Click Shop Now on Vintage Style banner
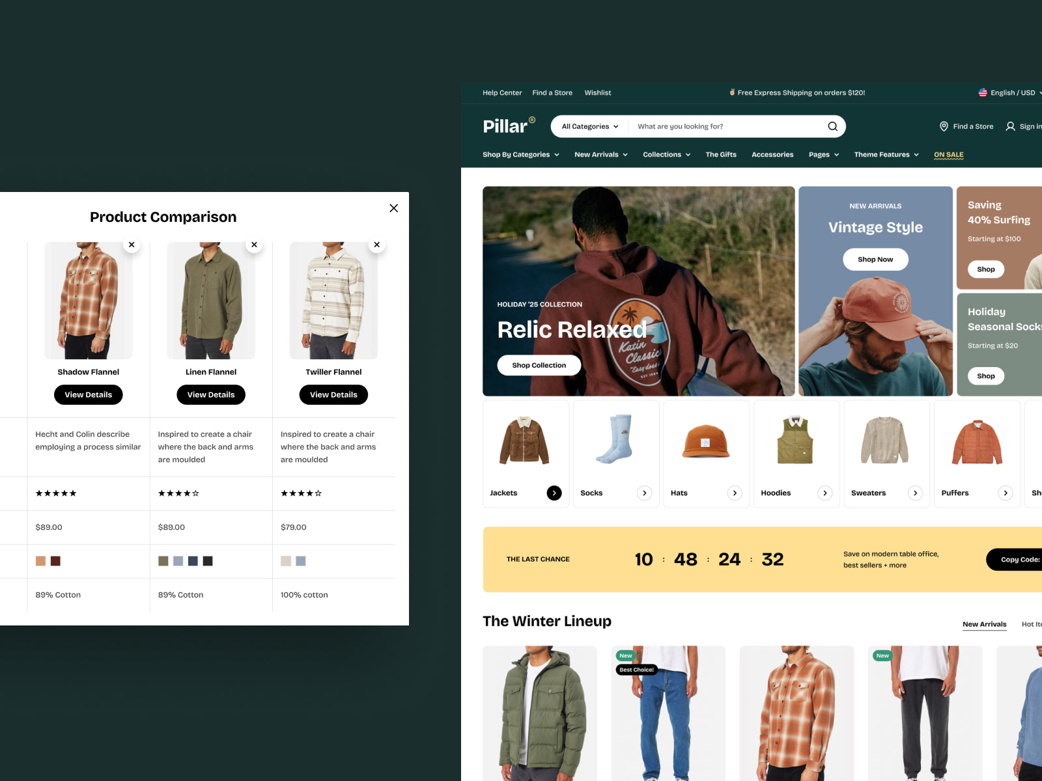 875,259
